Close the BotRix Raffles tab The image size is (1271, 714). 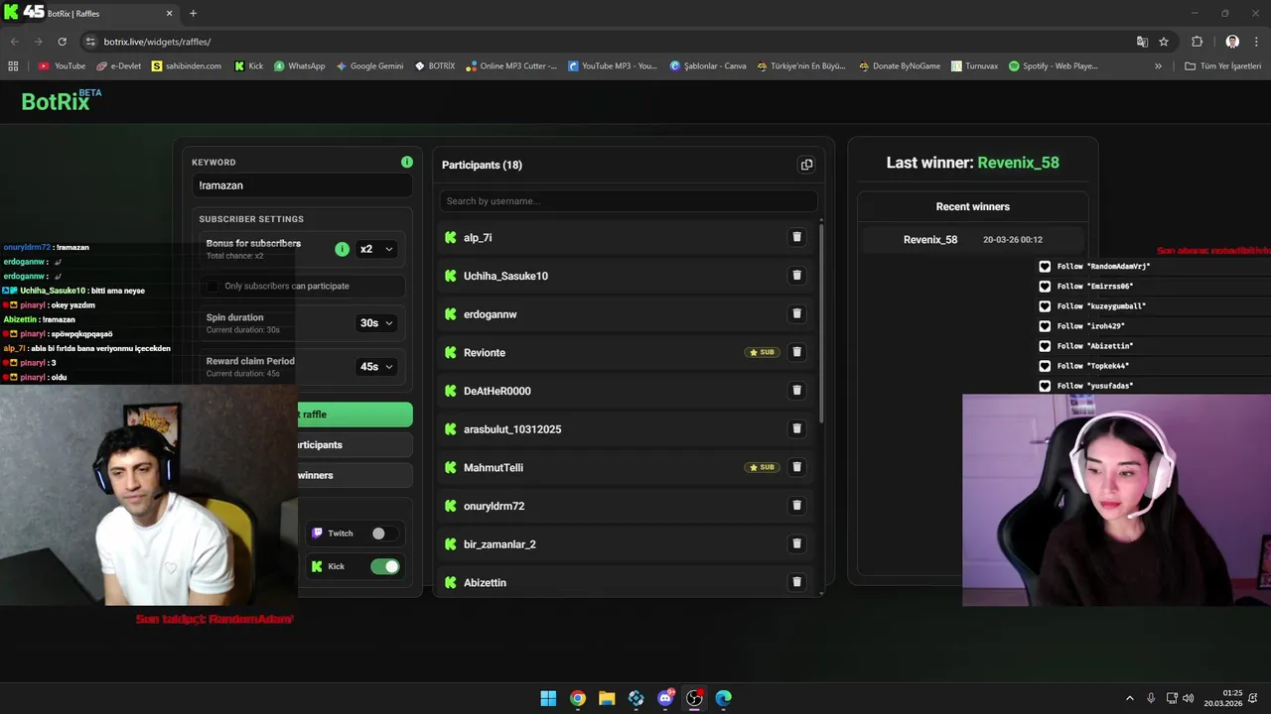[x=169, y=14]
